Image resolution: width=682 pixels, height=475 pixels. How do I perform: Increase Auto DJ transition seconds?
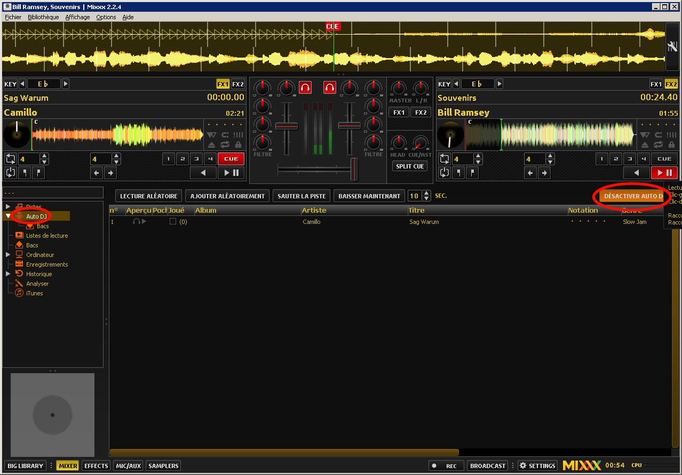[426, 193]
